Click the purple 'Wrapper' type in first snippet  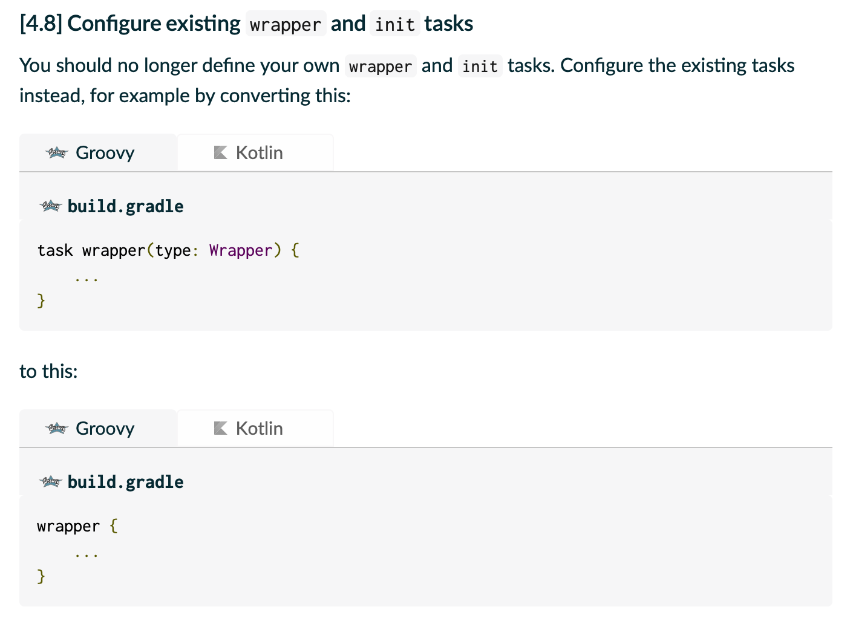(x=241, y=250)
